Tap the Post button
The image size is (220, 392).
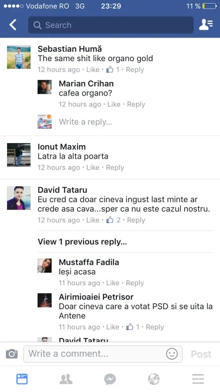coord(201,354)
